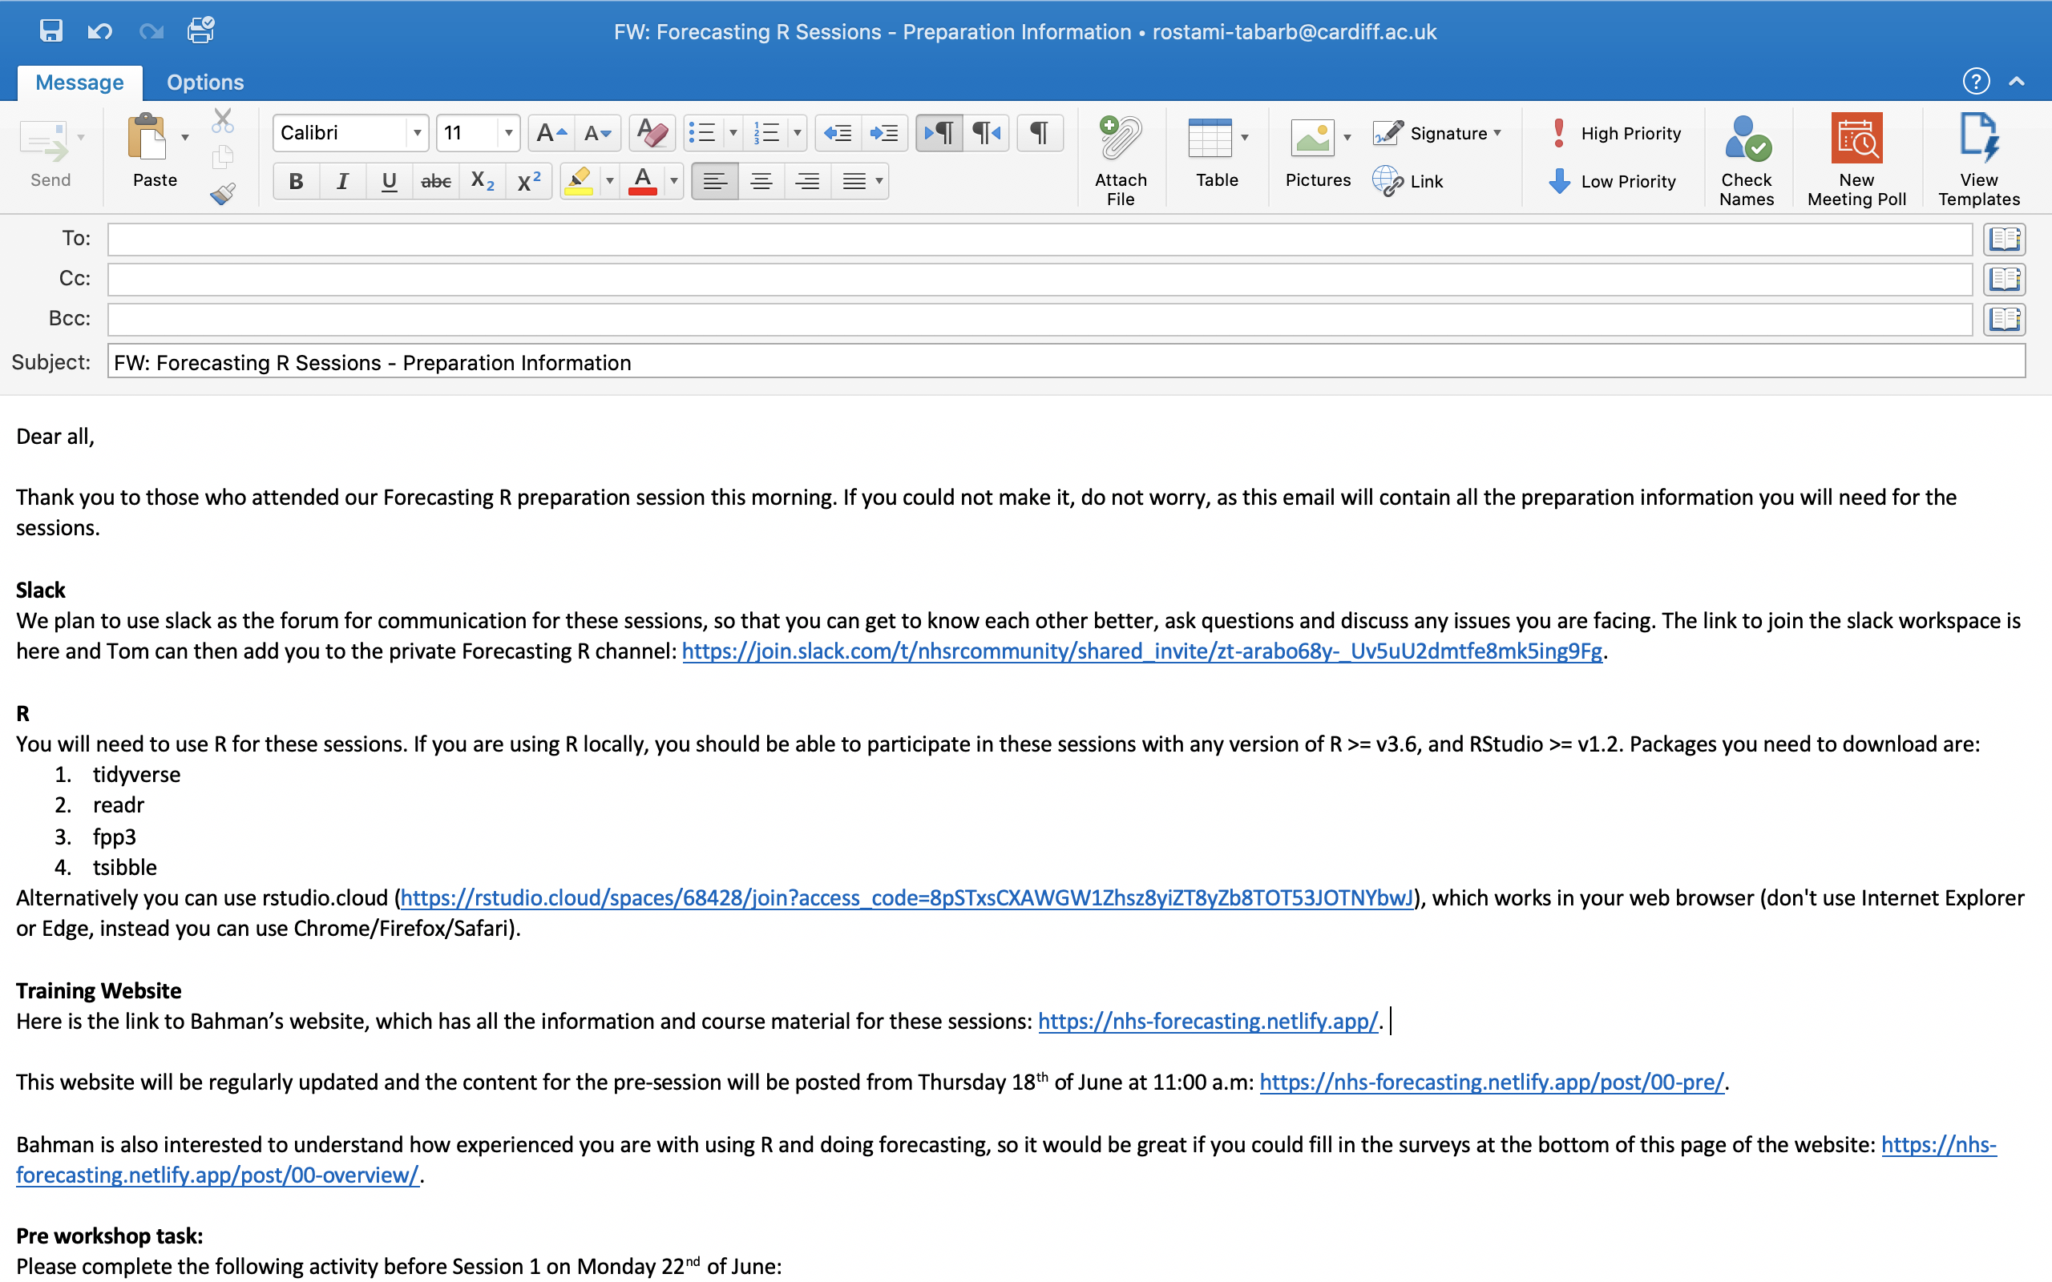The image size is (2052, 1282).
Task: Click the Send button
Action: (50, 155)
